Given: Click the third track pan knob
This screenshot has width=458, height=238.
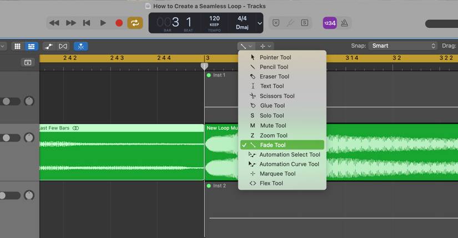Looking at the screenshot, I should [x=29, y=195].
